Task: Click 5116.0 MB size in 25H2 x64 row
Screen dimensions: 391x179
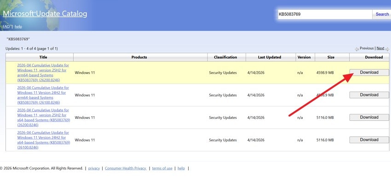Action: point(325,117)
